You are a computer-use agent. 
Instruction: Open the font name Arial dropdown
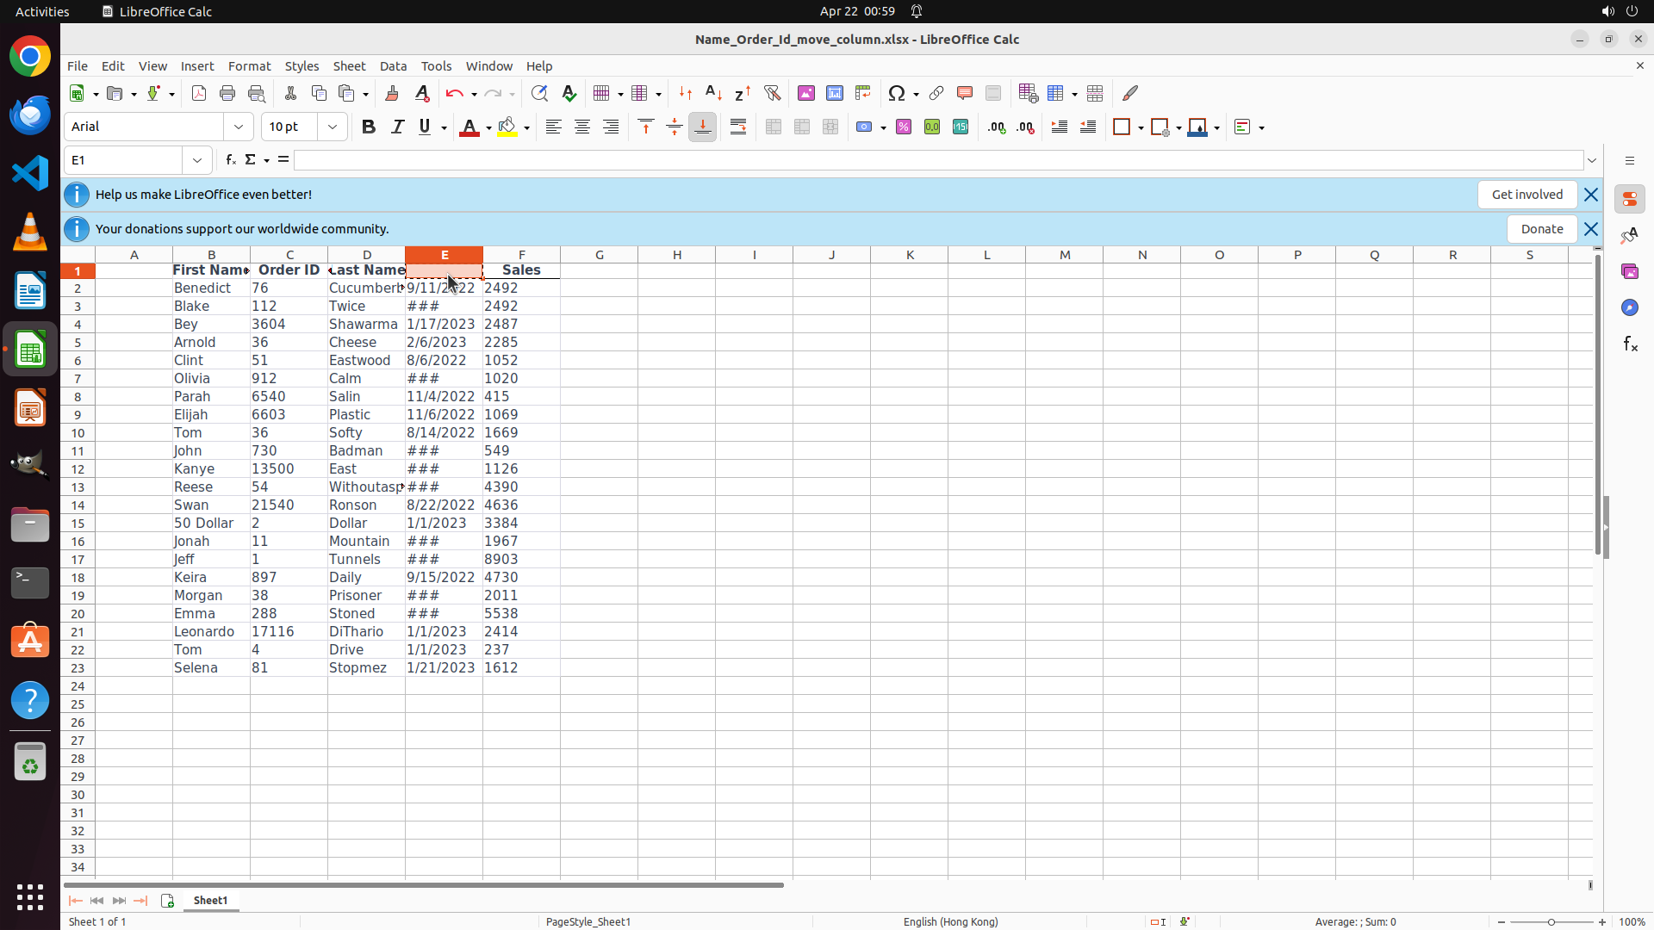[239, 127]
